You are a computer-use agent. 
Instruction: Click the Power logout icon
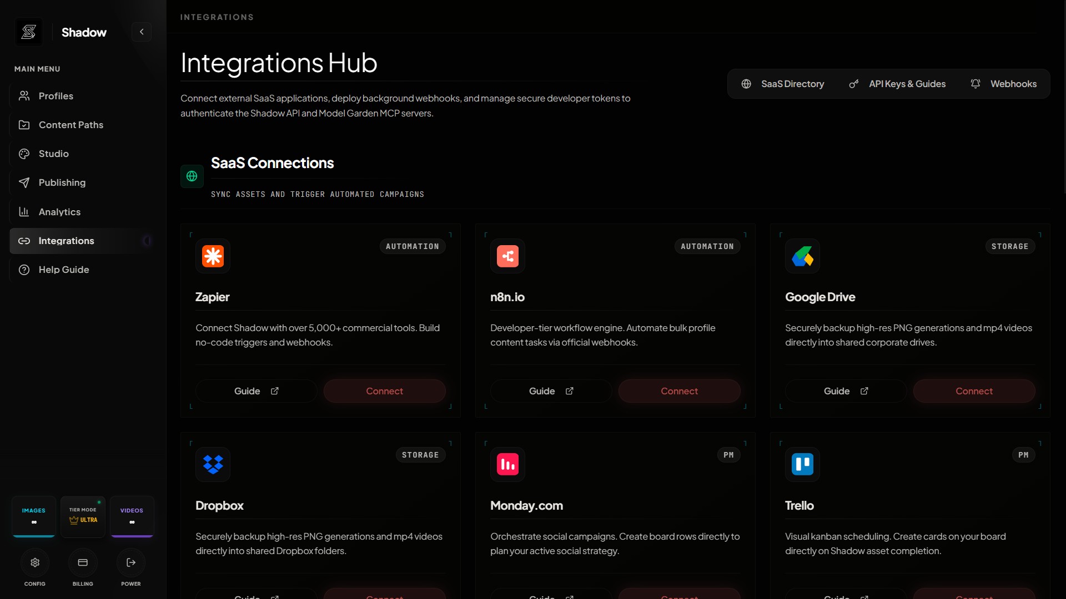tap(131, 563)
